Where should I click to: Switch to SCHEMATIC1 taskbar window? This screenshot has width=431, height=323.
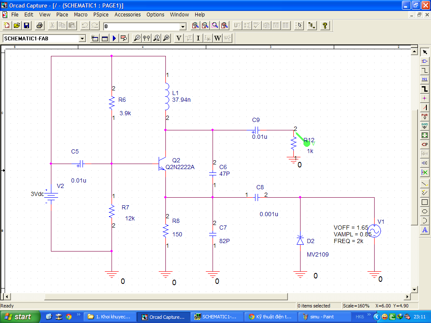point(217,317)
